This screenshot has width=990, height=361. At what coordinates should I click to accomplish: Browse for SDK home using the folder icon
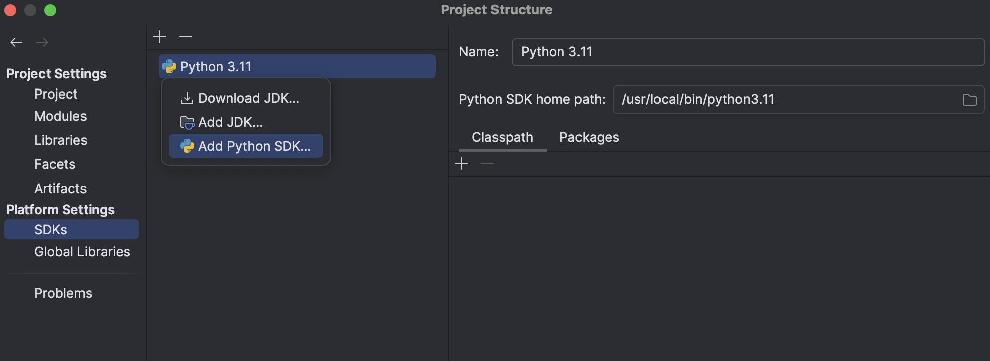[969, 99]
